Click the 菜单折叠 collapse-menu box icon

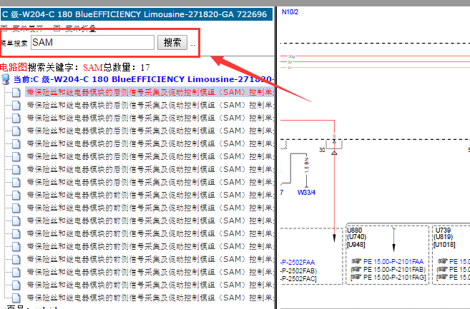pos(57,28)
